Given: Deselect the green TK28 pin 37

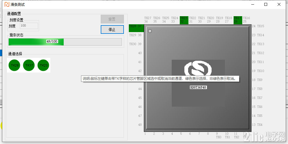Looking at the screenshot, I should [136, 28].
